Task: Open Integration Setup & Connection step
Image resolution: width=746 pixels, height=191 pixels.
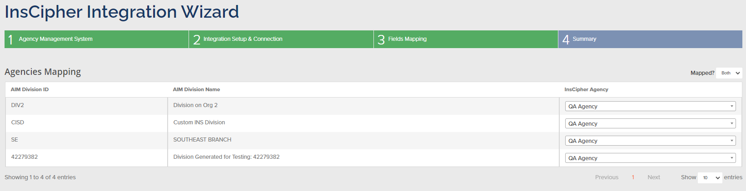Action: (281, 39)
